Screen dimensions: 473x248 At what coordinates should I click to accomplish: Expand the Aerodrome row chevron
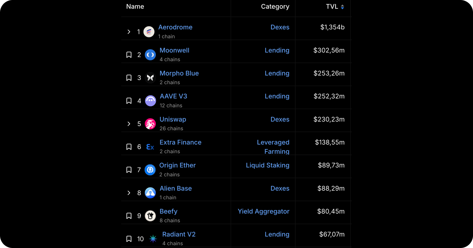click(129, 32)
